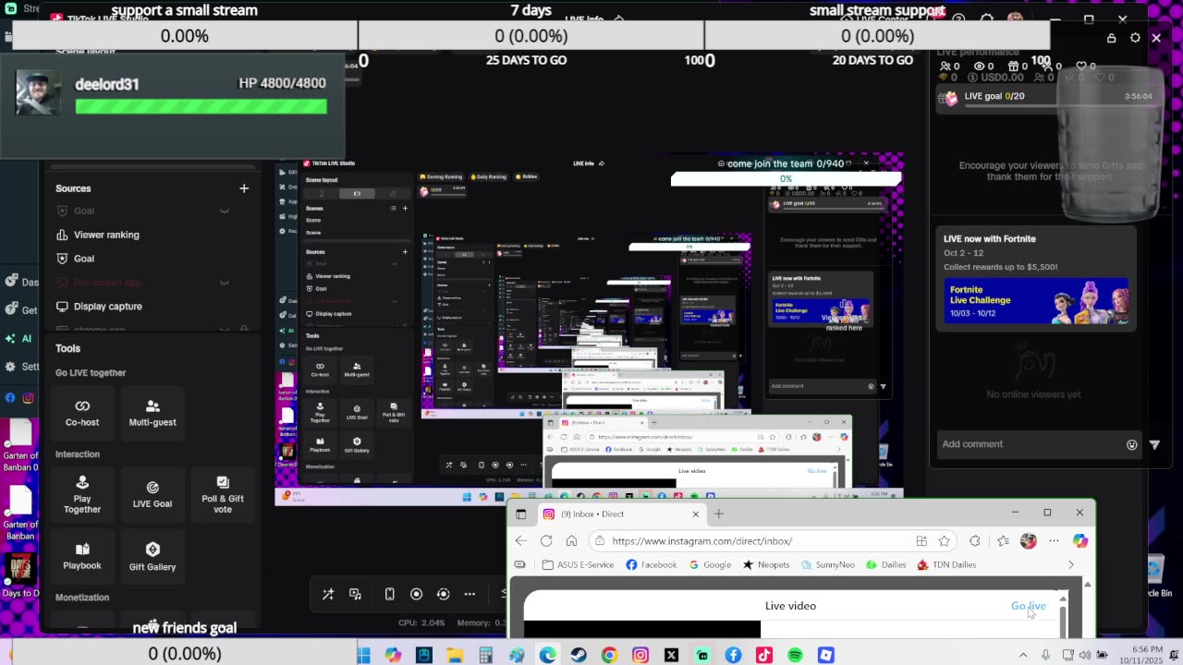
Task: Open the Google bookmark
Action: [x=709, y=564]
